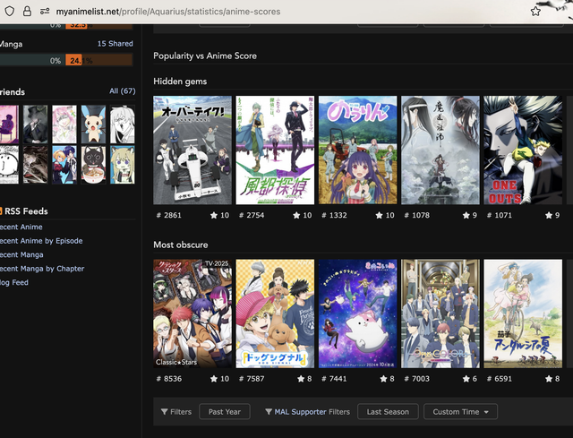This screenshot has height=438, width=573.
Task: Open the Nourin anime poster
Action: [x=357, y=150]
